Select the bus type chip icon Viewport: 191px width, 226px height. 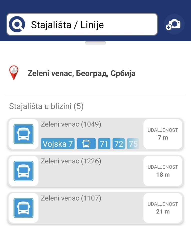tap(86, 144)
